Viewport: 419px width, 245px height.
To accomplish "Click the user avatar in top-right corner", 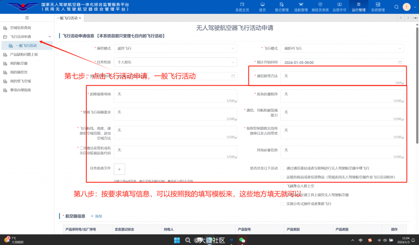I will [406, 7].
